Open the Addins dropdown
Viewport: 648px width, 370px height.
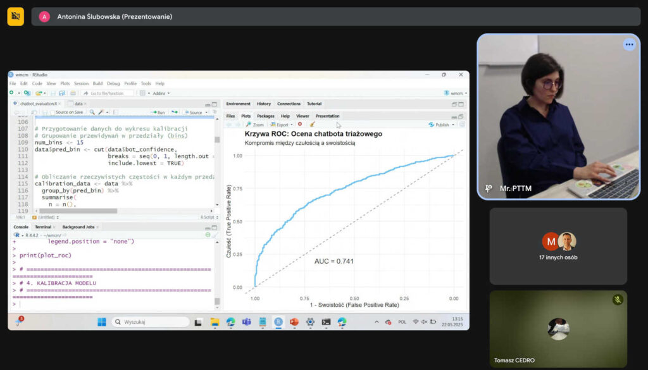161,94
